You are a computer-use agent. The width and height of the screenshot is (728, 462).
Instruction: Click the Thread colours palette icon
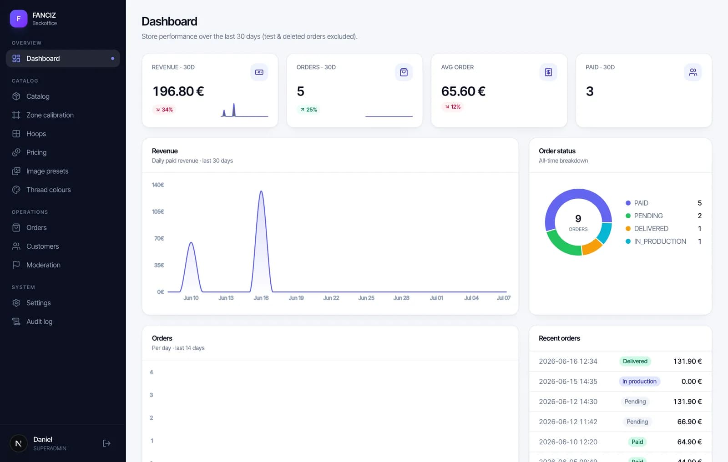(16, 190)
